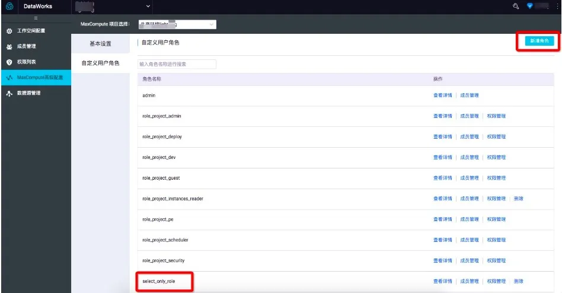
Task: Delete (删除) role_project_instances_reader role
Action: click(x=519, y=199)
